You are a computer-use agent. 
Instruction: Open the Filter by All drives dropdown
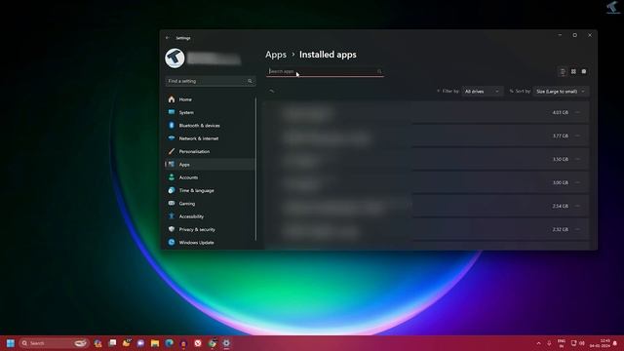pyautogui.click(x=482, y=92)
